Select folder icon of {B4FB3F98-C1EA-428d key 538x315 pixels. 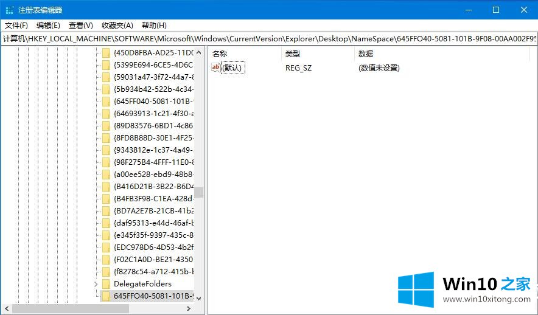(106, 199)
